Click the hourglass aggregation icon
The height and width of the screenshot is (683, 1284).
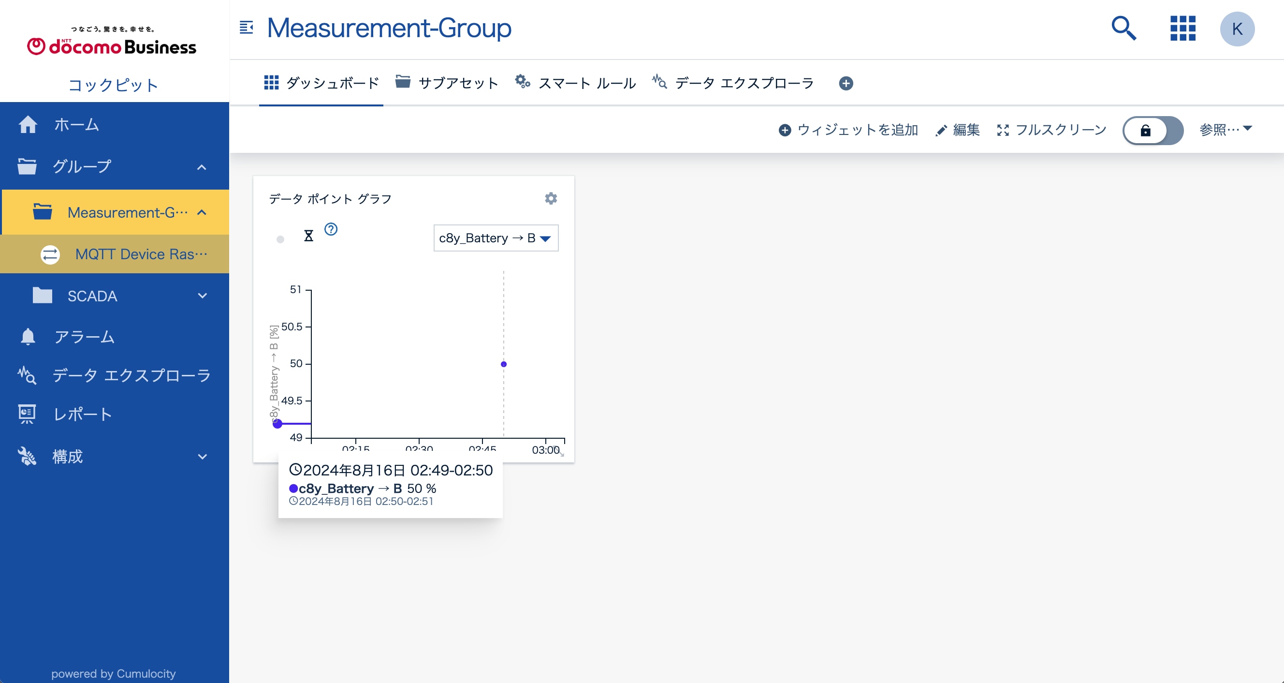tap(308, 236)
